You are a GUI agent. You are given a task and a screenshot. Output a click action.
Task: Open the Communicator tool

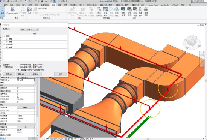12,11
